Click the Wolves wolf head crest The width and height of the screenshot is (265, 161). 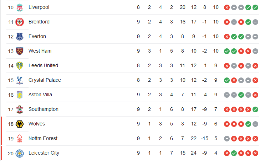point(20,124)
